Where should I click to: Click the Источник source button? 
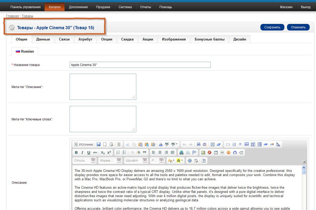(x=84, y=144)
